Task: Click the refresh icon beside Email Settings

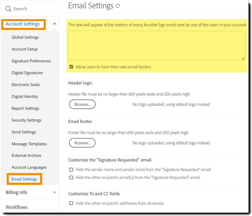Action: click(x=118, y=6)
